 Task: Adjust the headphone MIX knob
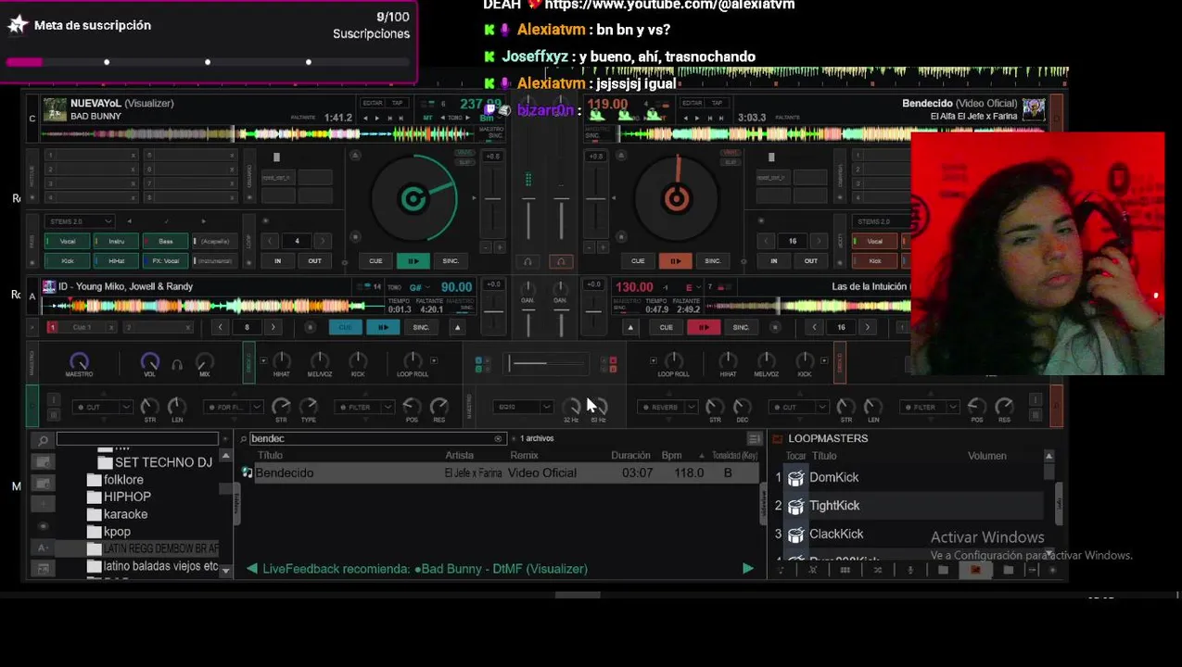pyautogui.click(x=205, y=361)
